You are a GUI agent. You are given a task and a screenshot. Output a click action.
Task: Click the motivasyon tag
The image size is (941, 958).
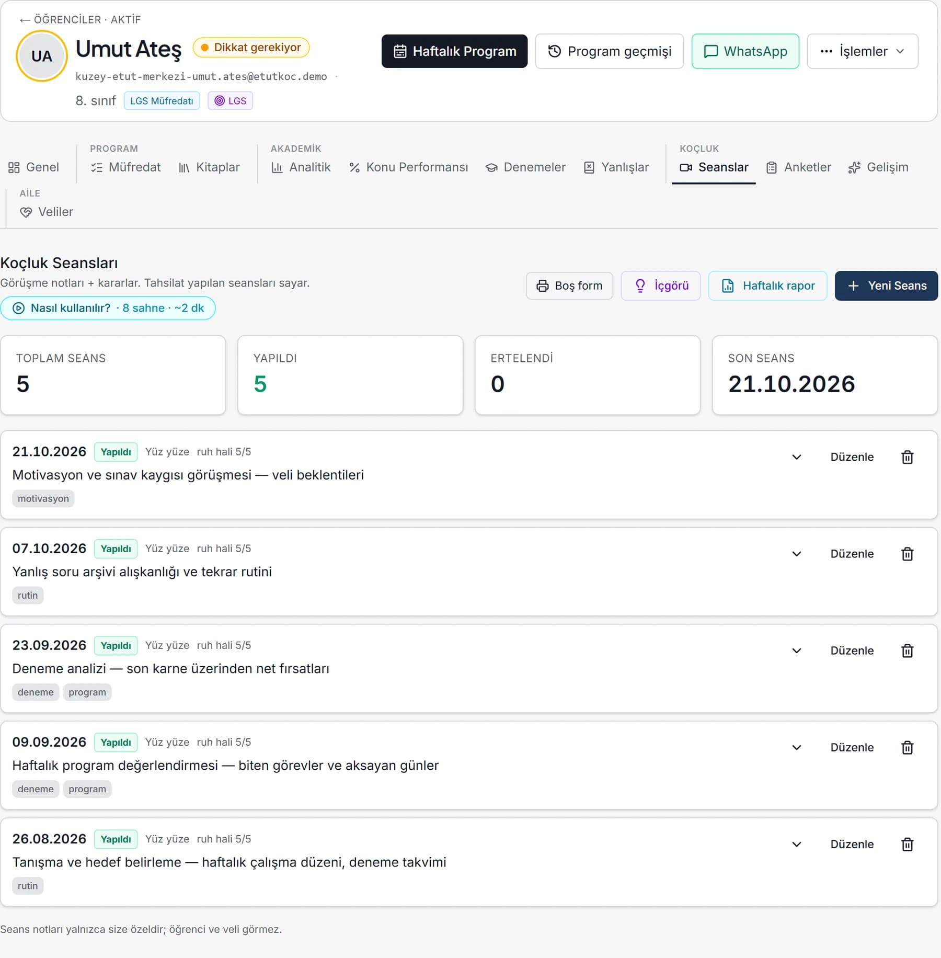coord(43,498)
